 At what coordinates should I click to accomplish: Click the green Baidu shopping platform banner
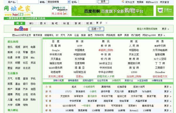(x=112, y=11)
